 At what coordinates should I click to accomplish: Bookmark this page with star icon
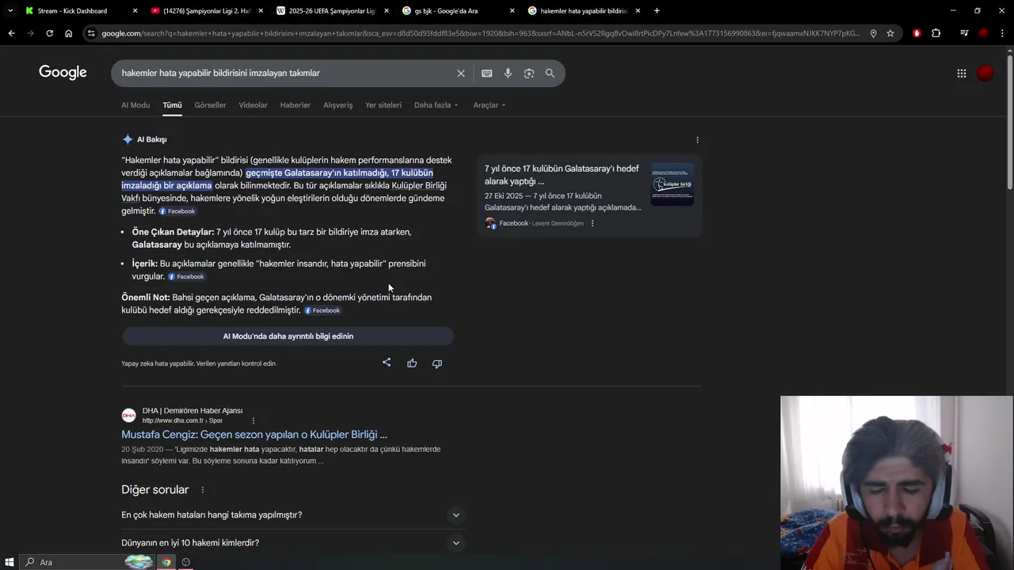point(890,33)
